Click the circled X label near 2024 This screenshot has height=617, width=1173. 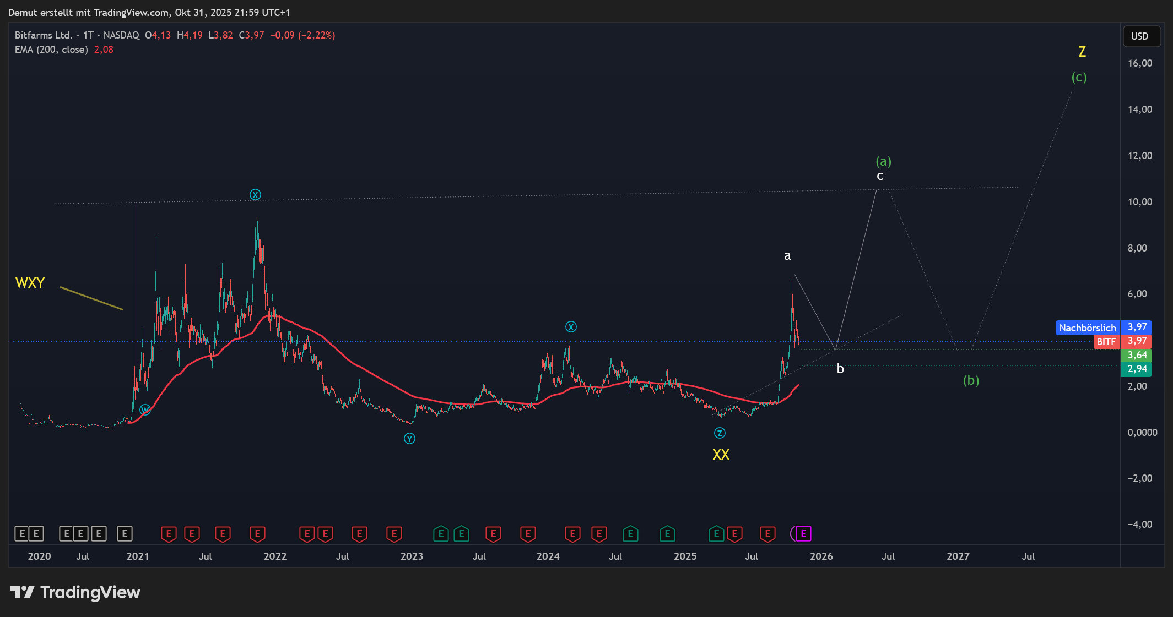[x=571, y=327]
